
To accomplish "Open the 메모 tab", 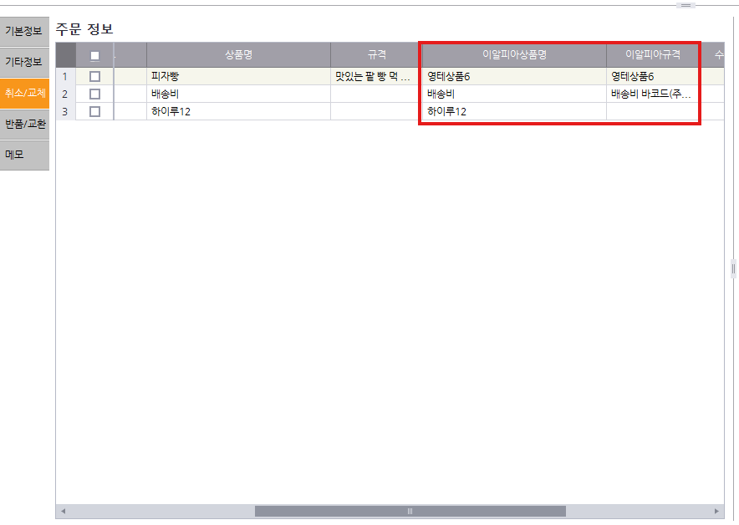I will tap(23, 155).
